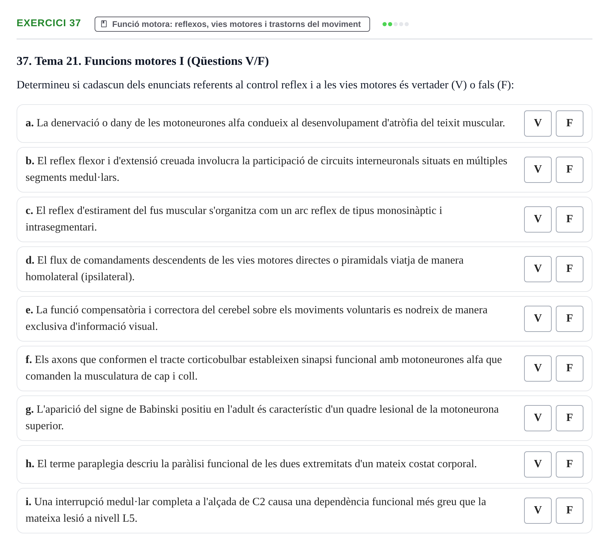609x550 pixels.
Task: Mark statement a as V (vertader)
Action: 538,124
